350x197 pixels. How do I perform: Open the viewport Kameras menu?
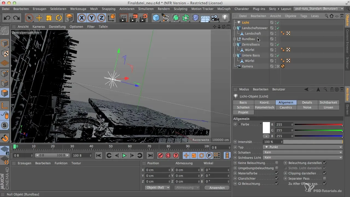(39, 27)
